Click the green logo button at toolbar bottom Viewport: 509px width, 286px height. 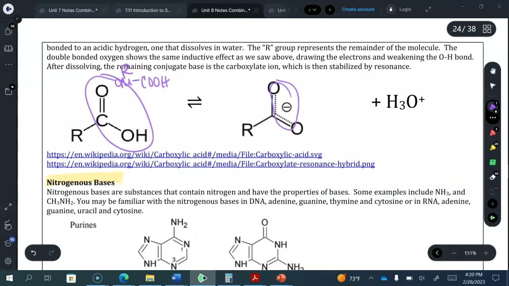click(x=493, y=218)
